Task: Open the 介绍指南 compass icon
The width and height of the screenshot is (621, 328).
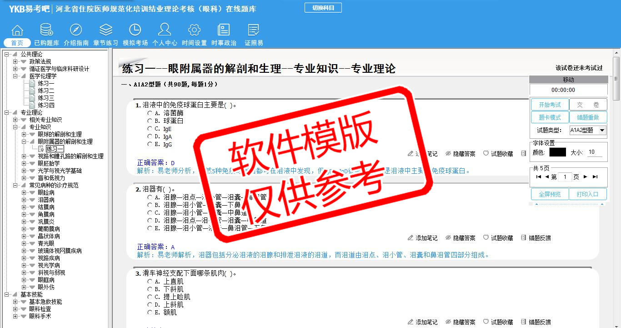Action: (76, 30)
